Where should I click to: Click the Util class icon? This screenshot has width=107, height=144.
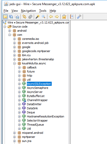[x=24, y=128]
